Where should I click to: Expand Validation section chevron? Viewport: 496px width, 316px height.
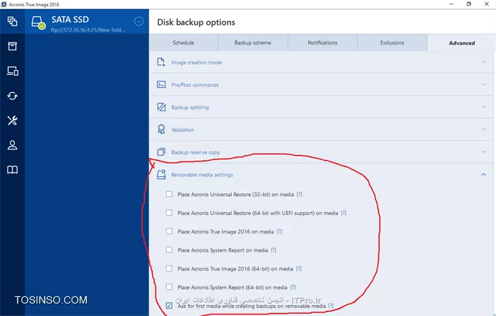click(484, 129)
